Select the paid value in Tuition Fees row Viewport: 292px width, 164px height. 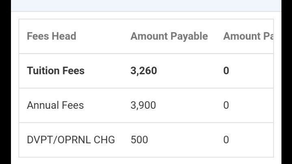[226, 71]
